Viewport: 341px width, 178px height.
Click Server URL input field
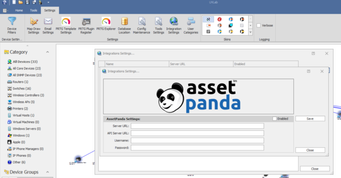click(197, 126)
